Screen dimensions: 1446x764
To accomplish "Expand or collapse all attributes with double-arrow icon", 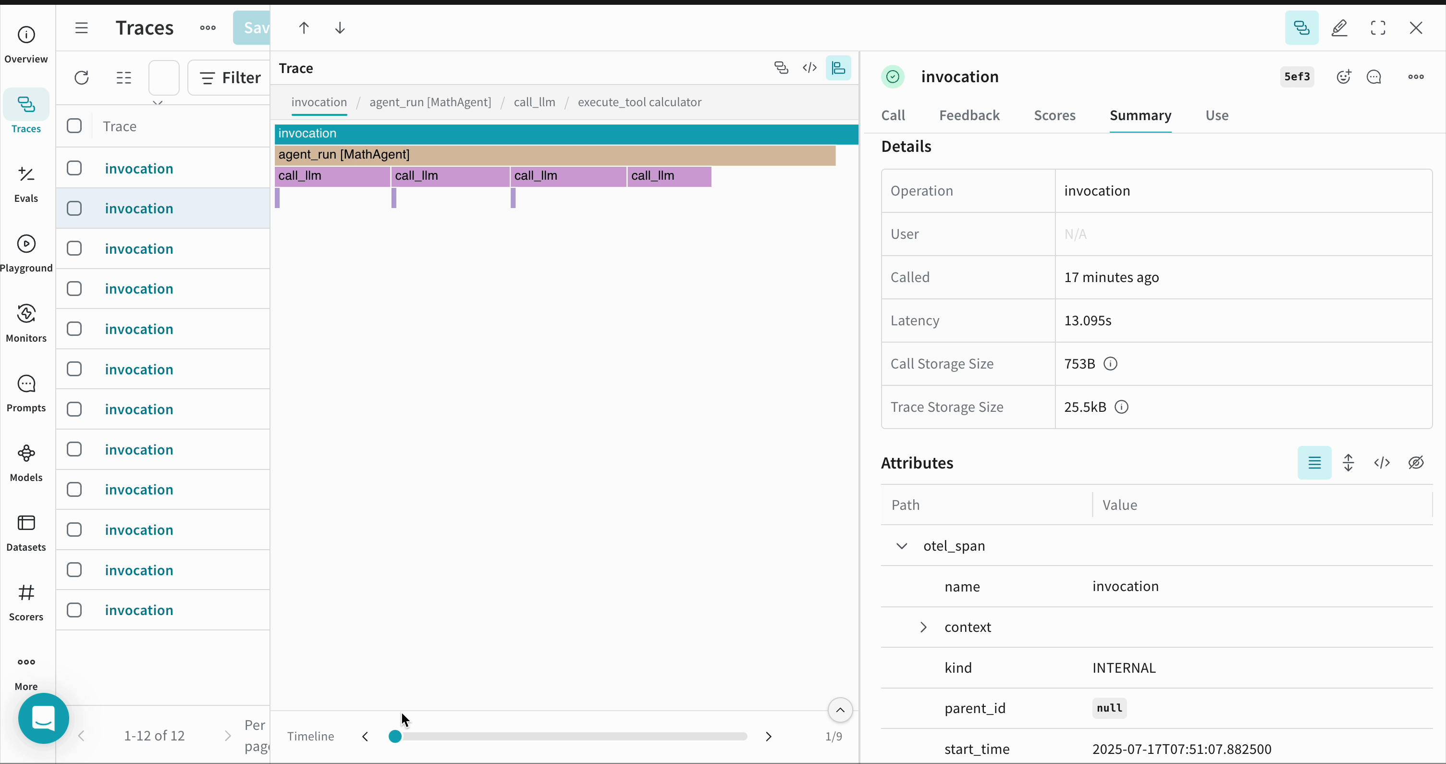I will coord(1348,463).
